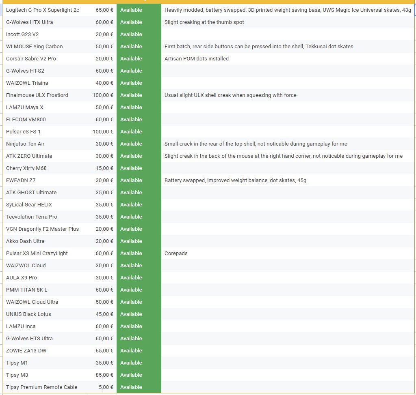The image size is (416, 395).
Task: Select the Logitech G Pro X Superlight 2c cell
Action: 45,10
